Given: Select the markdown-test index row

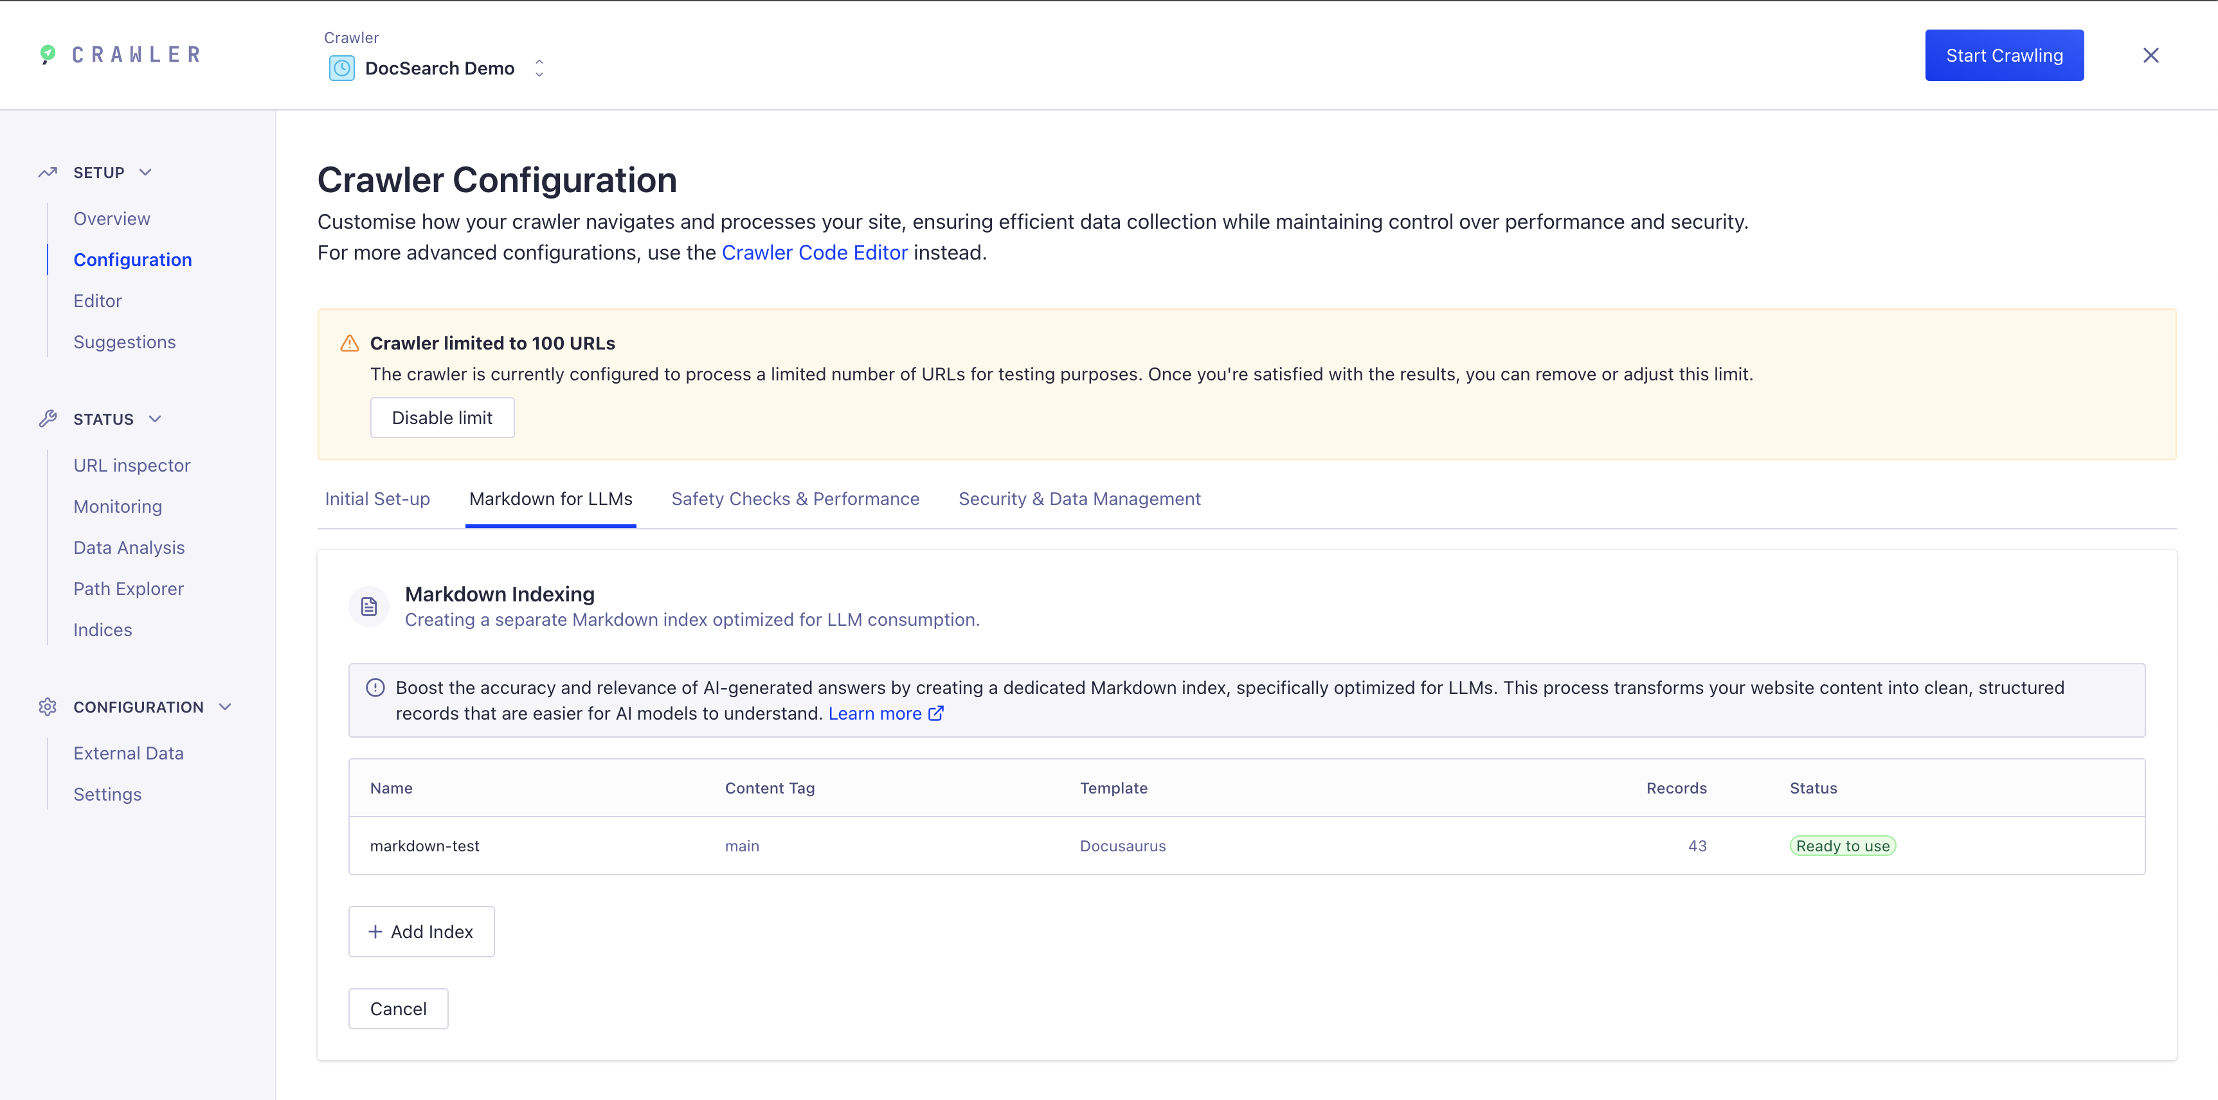Looking at the screenshot, I should click(x=424, y=845).
